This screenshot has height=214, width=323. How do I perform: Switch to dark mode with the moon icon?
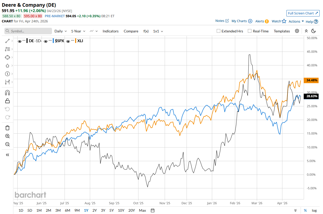tap(313, 31)
